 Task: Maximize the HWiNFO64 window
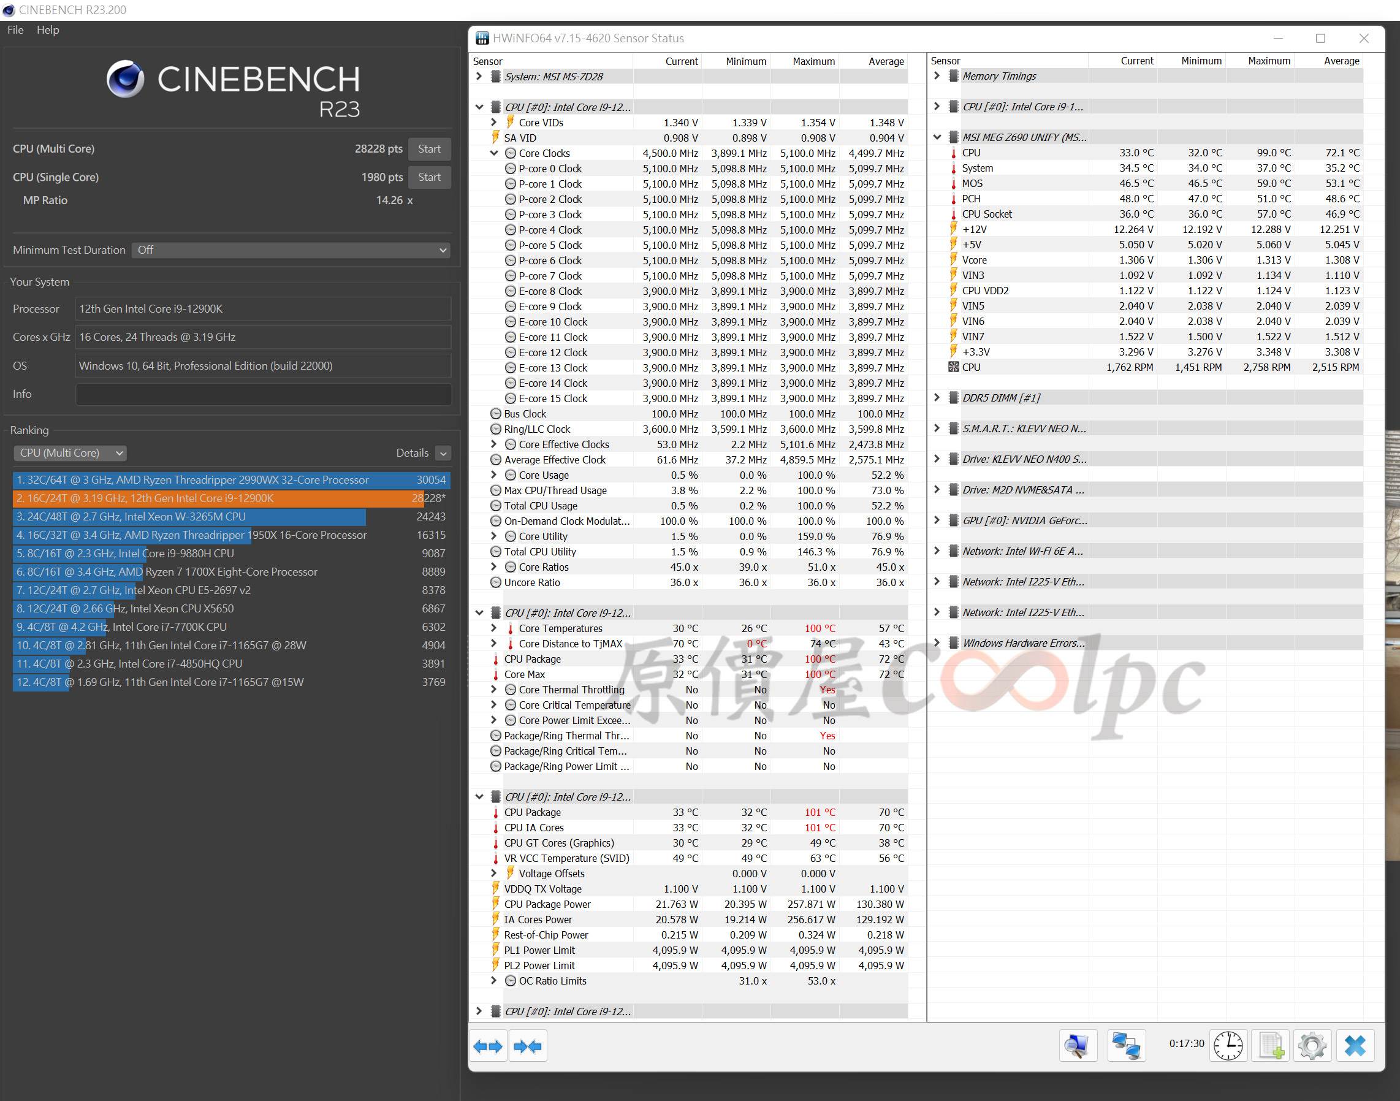pyautogui.click(x=1320, y=39)
